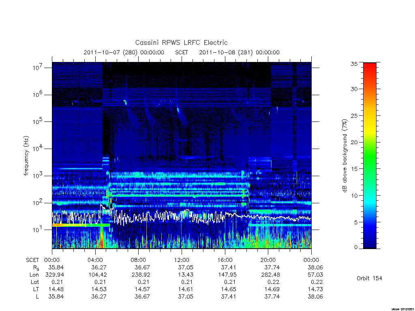
Task: Click the 'Lon' row label
Action: point(34,275)
